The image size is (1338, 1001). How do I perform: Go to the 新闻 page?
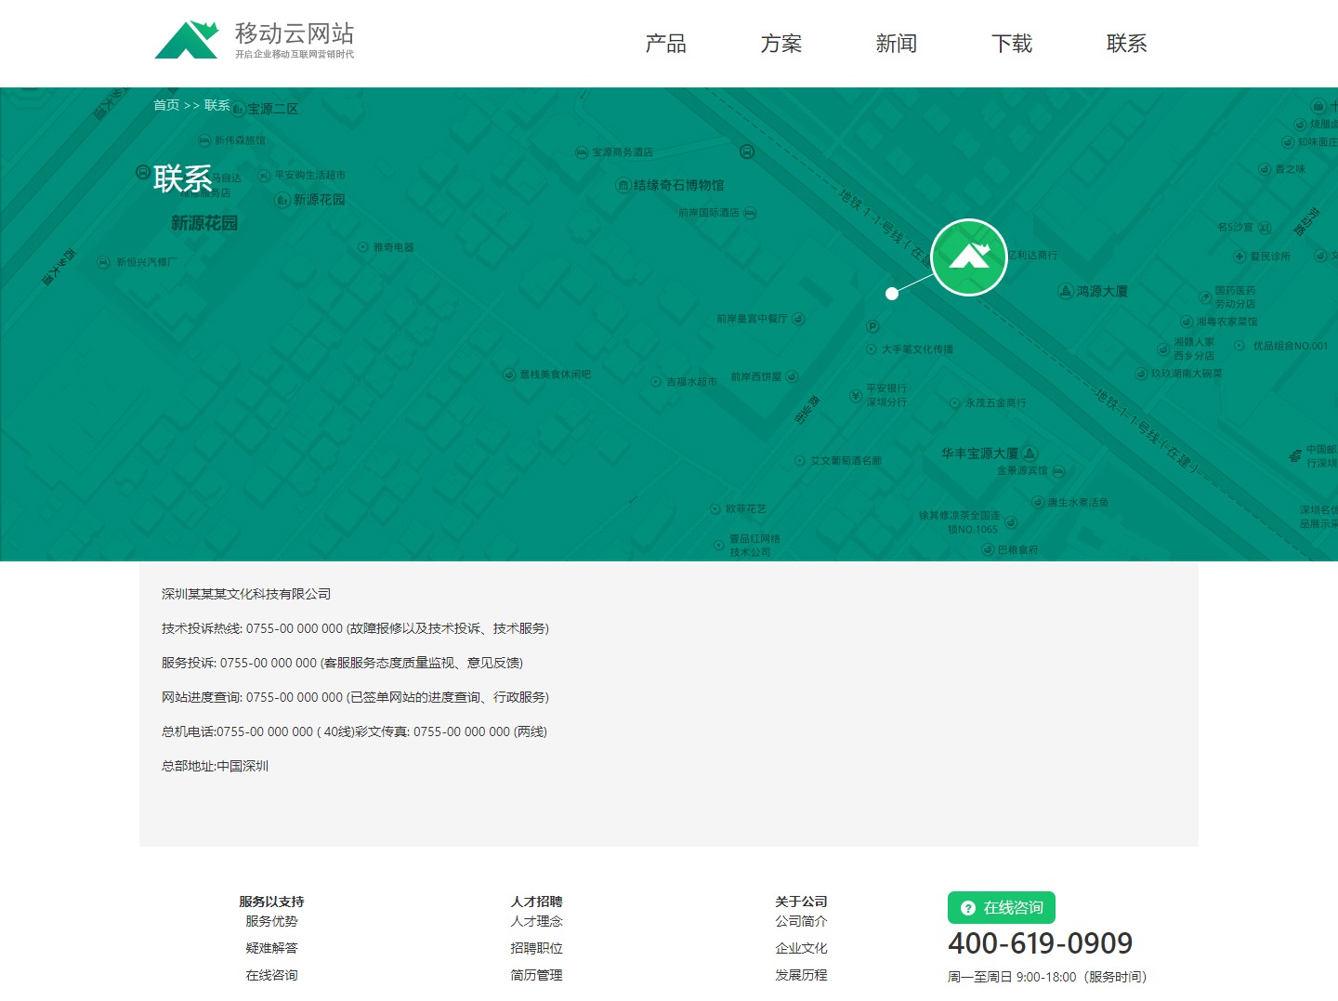pos(896,44)
